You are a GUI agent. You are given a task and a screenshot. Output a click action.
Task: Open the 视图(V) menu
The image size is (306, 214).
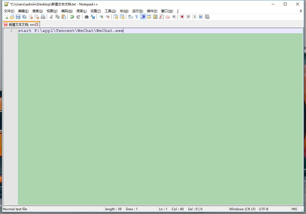(x=52, y=11)
